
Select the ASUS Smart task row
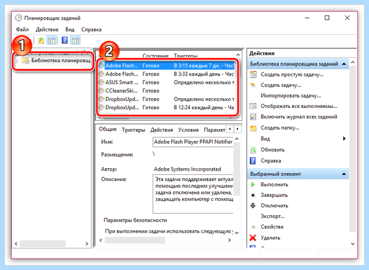pyautogui.click(x=167, y=82)
